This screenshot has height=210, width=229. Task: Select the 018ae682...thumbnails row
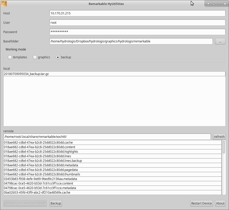point(112,174)
